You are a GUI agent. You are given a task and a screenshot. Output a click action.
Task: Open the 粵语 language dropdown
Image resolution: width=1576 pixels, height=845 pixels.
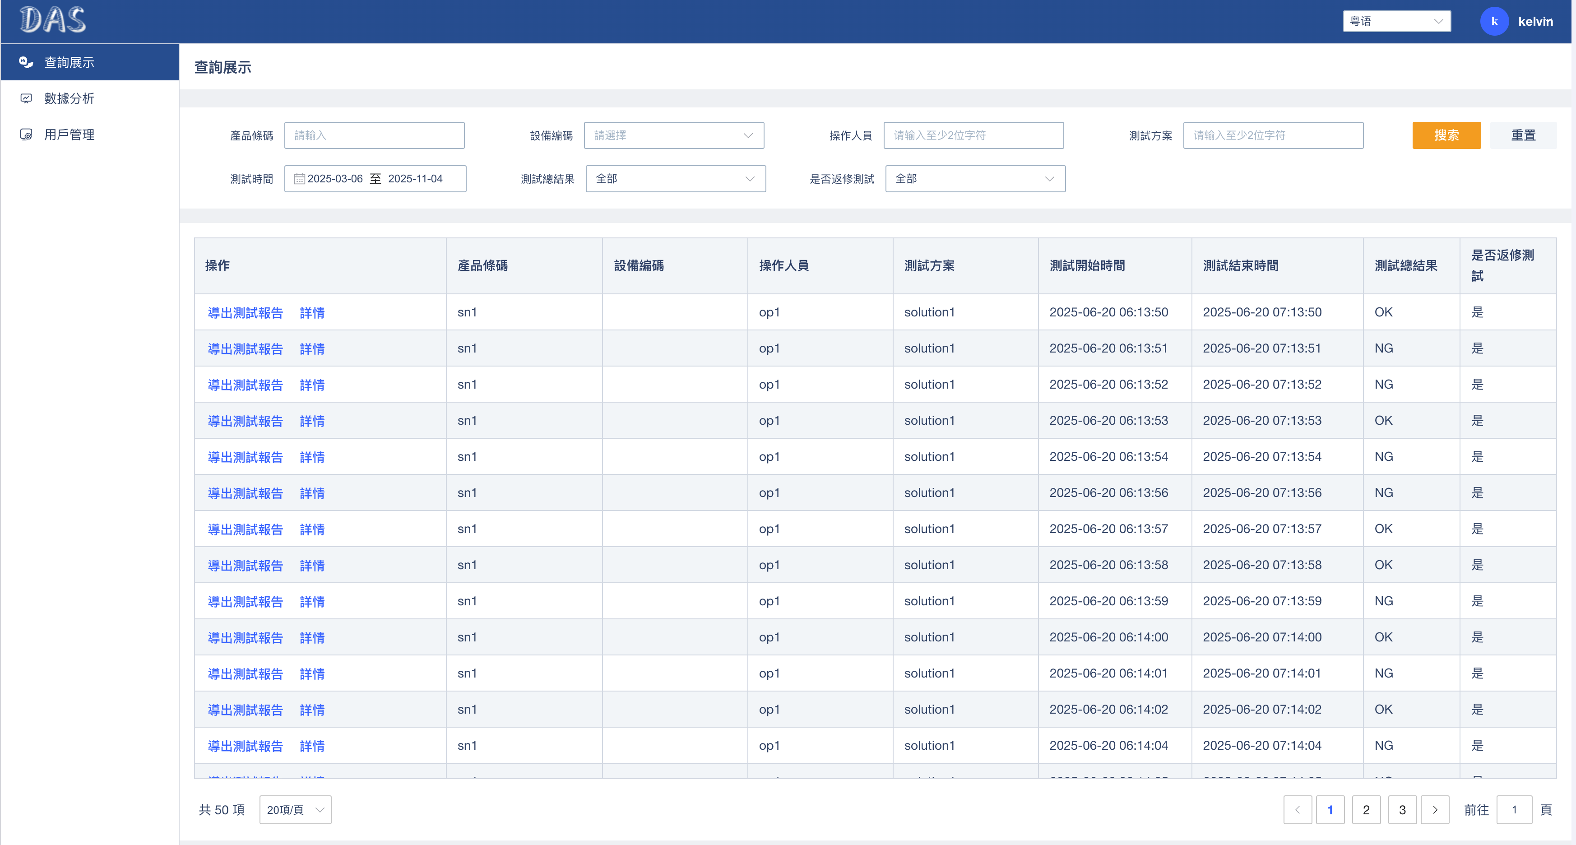pyautogui.click(x=1397, y=21)
